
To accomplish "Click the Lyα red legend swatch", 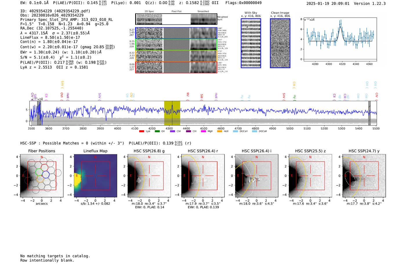I will click(142, 131).
